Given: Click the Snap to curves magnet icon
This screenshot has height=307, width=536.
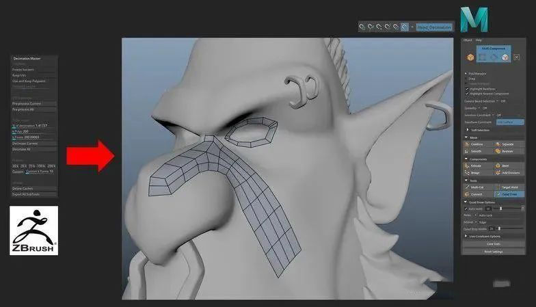Looking at the screenshot, I should [x=371, y=27].
